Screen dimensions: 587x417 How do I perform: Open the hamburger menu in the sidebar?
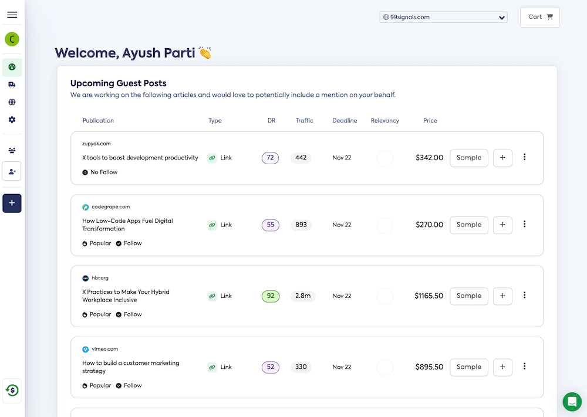coord(12,15)
